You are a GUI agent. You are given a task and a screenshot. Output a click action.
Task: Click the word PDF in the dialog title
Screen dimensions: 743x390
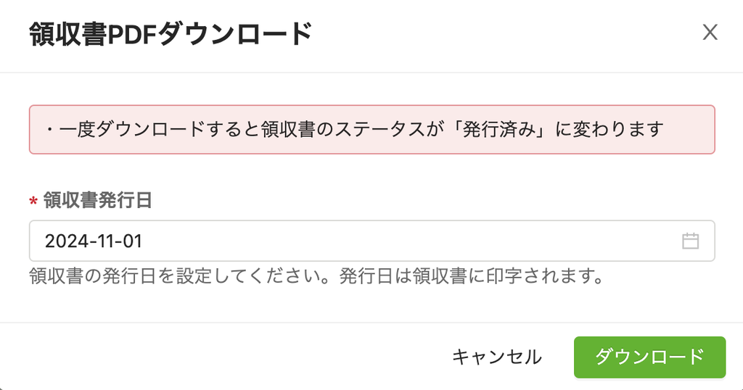pyautogui.click(x=132, y=33)
